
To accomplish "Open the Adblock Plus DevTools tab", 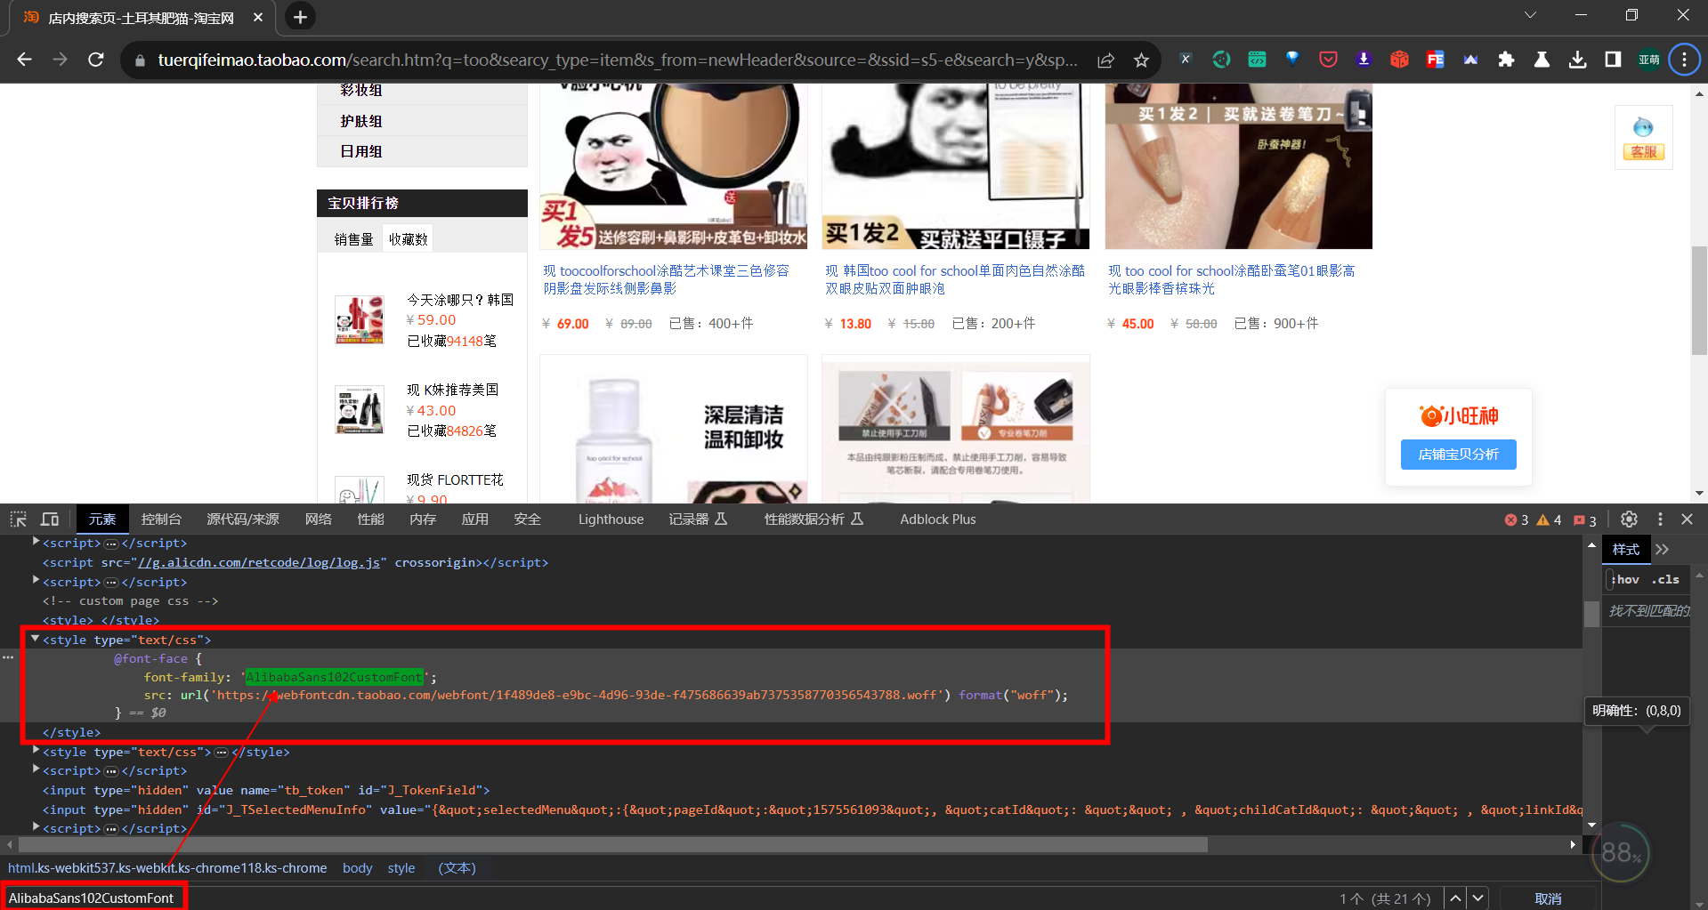I will click(x=937, y=519).
